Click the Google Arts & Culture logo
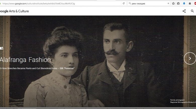196x109 pixels. [x=14, y=11]
